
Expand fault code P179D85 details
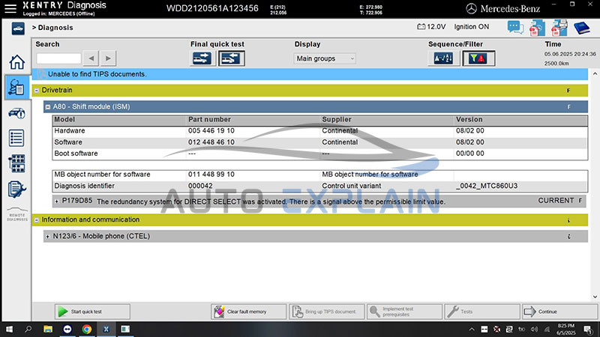(57, 201)
